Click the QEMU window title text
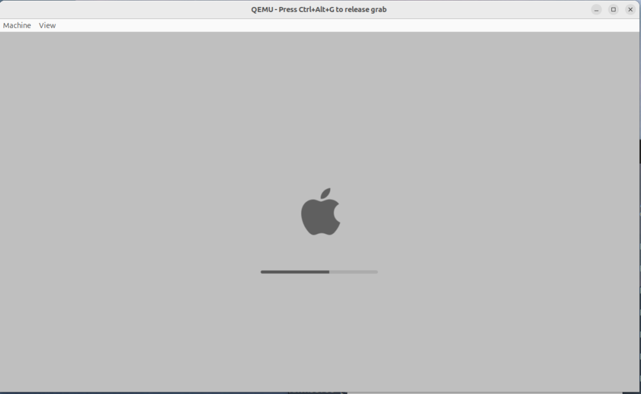Image resolution: width=641 pixels, height=394 pixels. (x=319, y=9)
